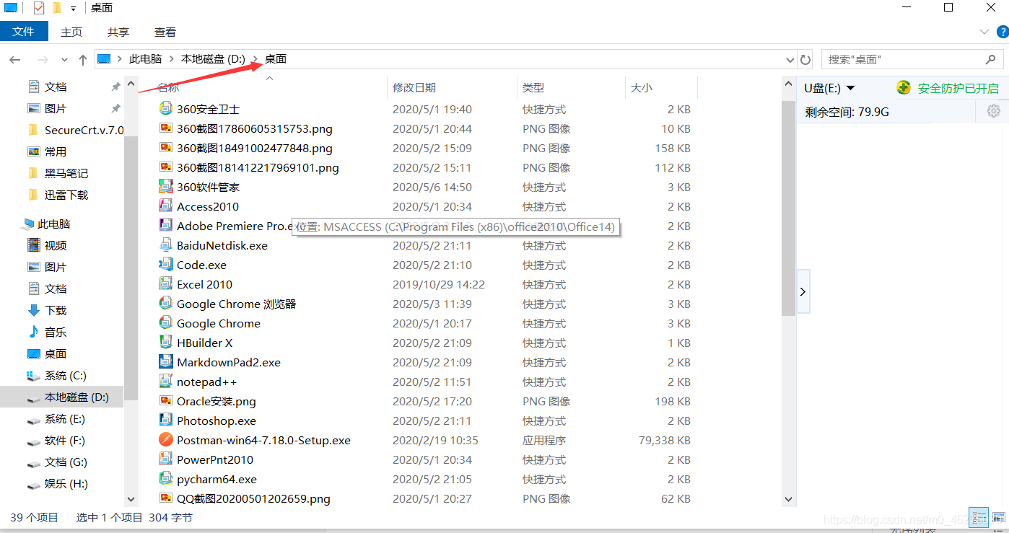Image resolution: width=1009 pixels, height=533 pixels.
Task: Open the U盘(E:) drive dropdown
Action: [x=851, y=88]
